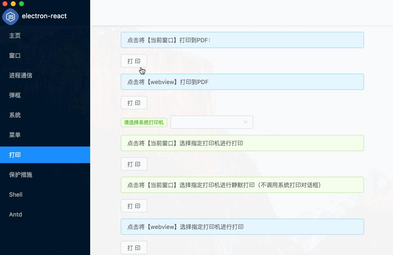
Task: Click 打印 button for specified printer printing
Action: point(134,164)
